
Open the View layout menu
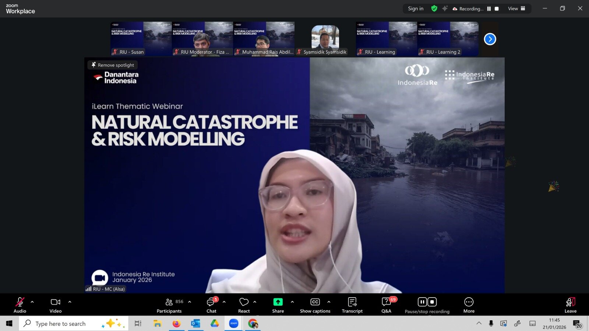coord(516,8)
